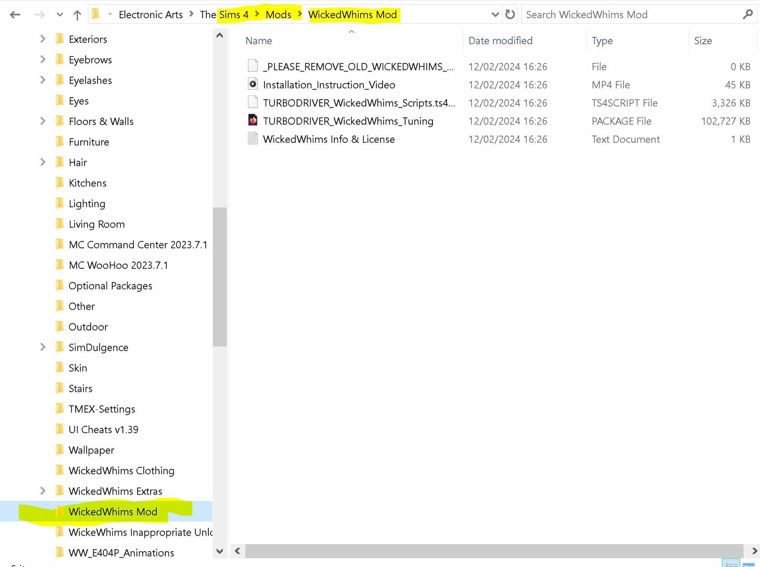760x567 pixels.
Task: Expand the SimDulgence folder tree node
Action: [x=43, y=347]
